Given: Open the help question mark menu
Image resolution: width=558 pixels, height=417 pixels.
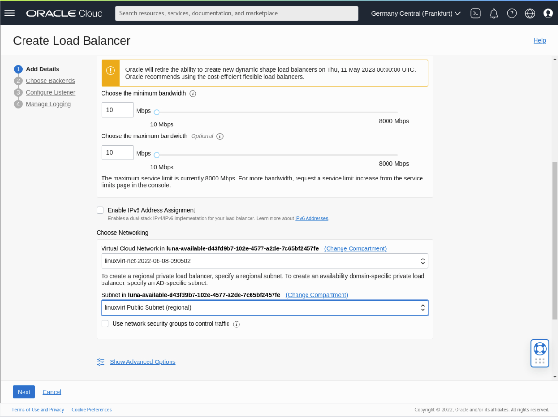Looking at the screenshot, I should tap(512, 13).
